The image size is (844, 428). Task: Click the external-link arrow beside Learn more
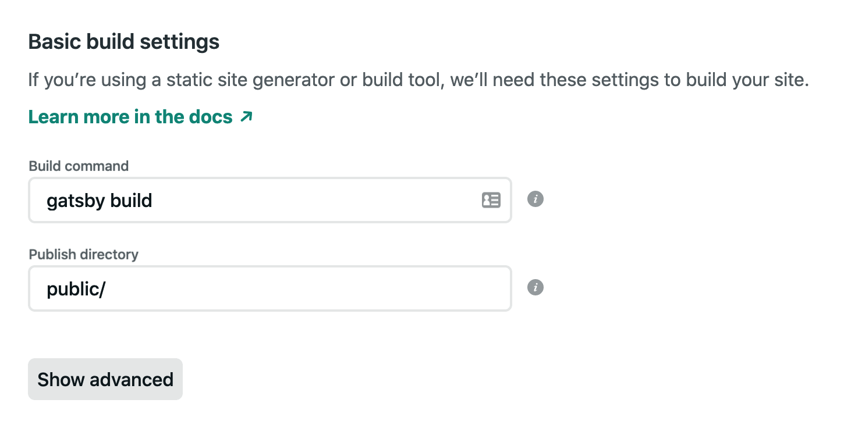tap(246, 117)
